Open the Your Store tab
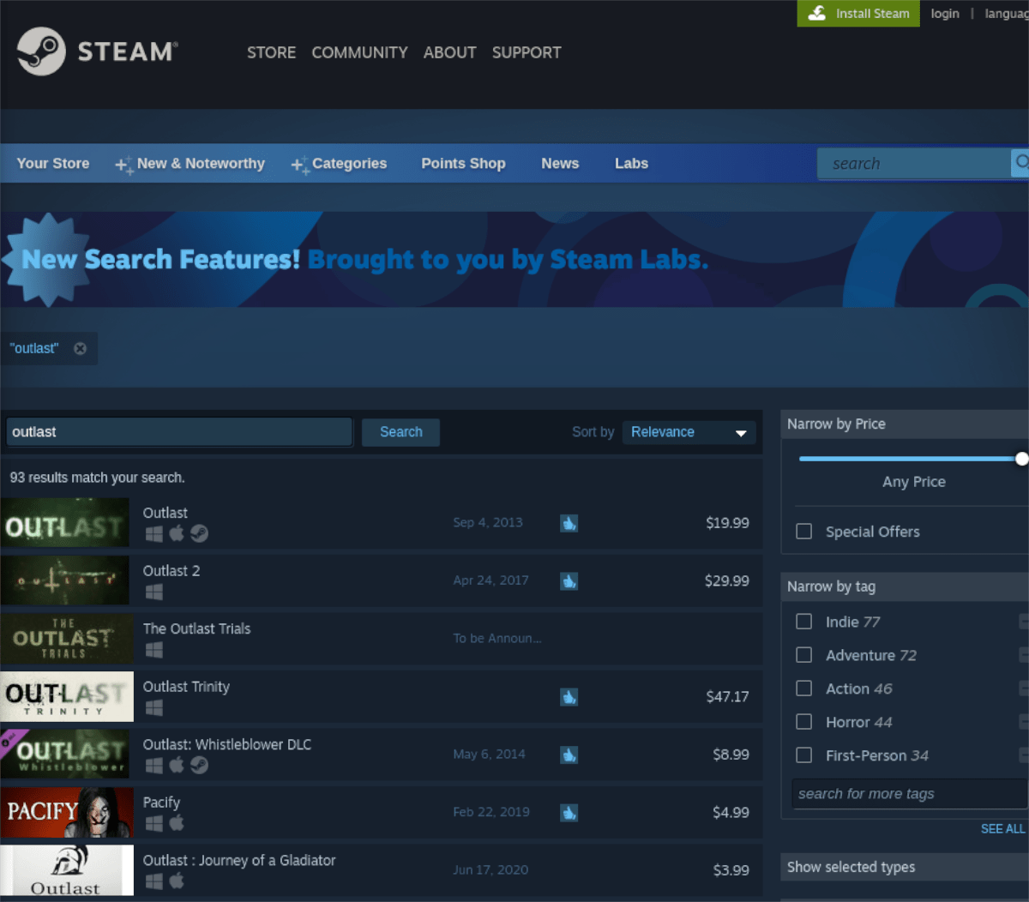The width and height of the screenshot is (1029, 902). tap(53, 163)
